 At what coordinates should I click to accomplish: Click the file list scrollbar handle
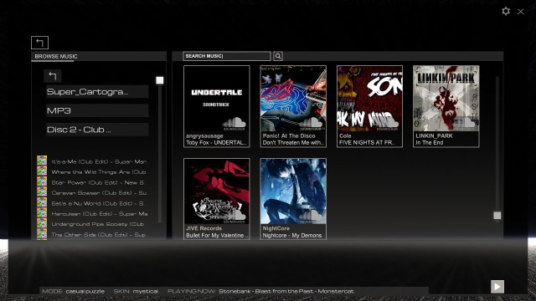(160, 80)
